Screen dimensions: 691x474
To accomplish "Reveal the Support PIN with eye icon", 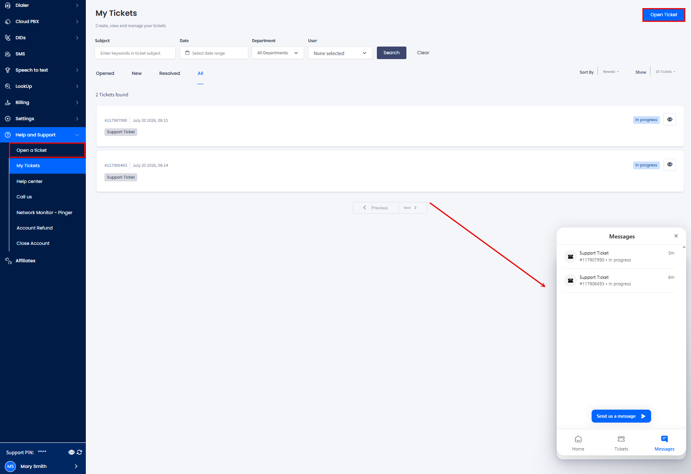I will 71,452.
